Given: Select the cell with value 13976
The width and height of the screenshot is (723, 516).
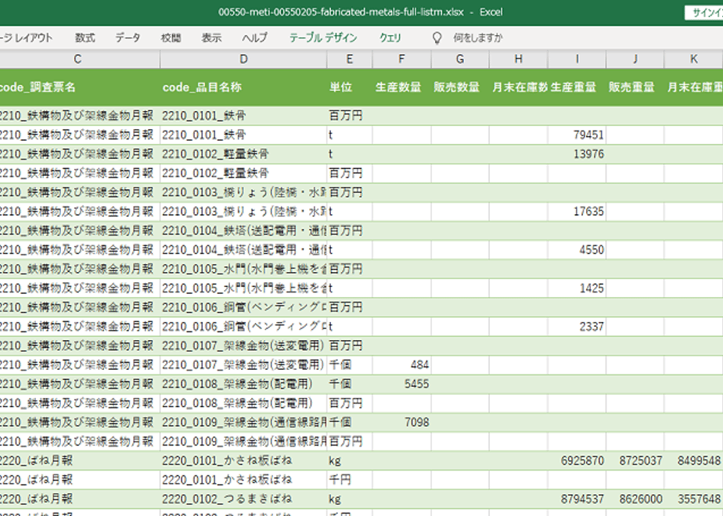Looking at the screenshot, I should [577, 154].
